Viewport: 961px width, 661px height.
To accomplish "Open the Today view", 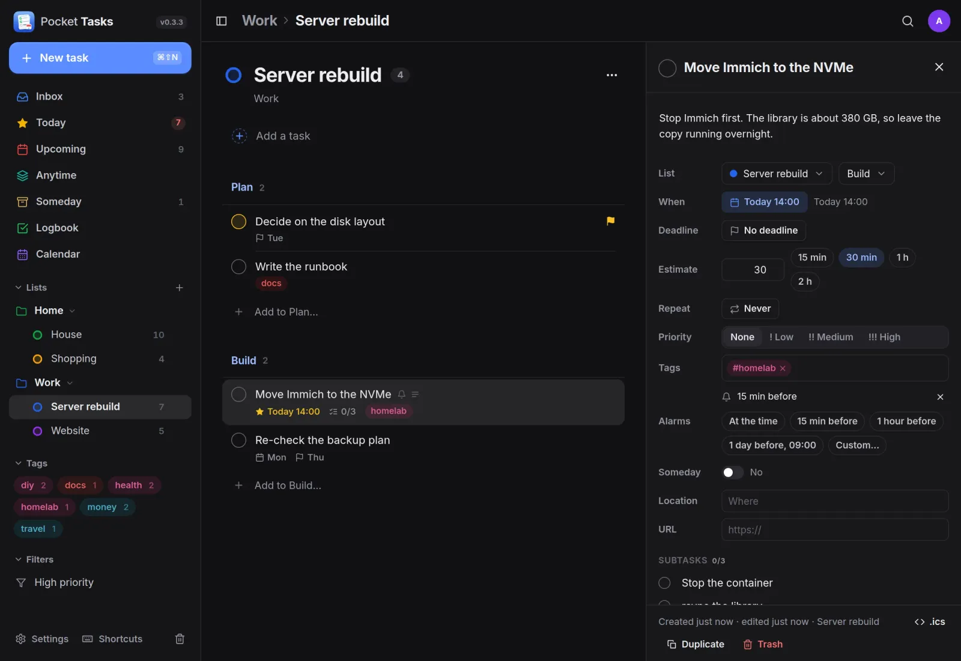I will pyautogui.click(x=100, y=123).
